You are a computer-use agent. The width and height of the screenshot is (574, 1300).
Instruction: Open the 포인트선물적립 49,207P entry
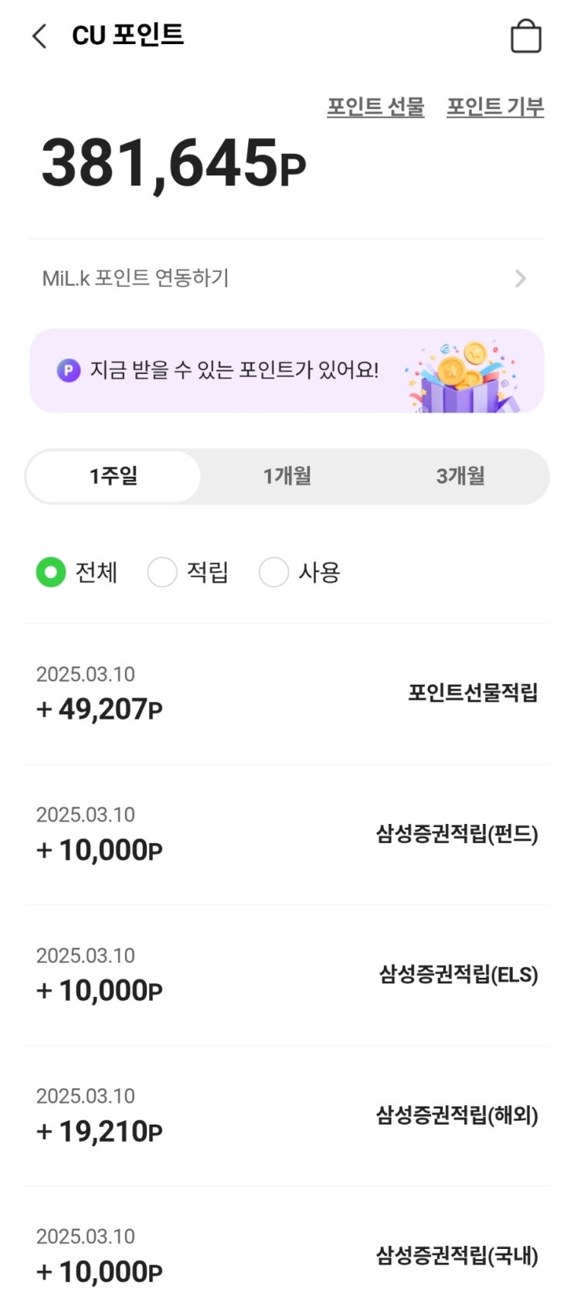click(x=287, y=693)
